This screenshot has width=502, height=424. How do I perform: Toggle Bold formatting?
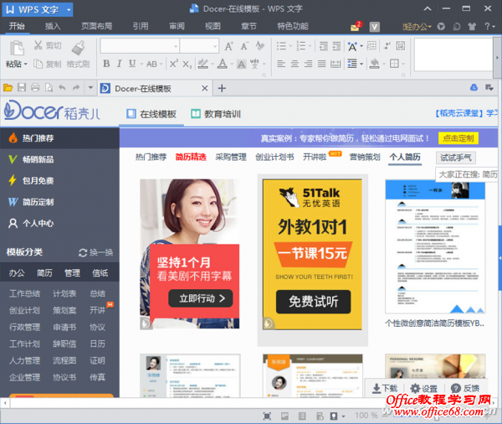point(106,64)
